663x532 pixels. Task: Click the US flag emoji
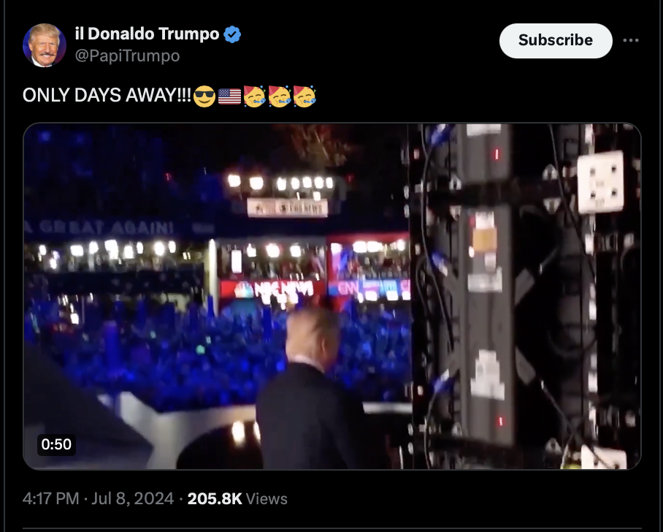[x=229, y=96]
